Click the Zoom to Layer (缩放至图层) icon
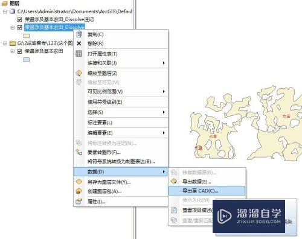The image size is (302, 239). coord(79,73)
